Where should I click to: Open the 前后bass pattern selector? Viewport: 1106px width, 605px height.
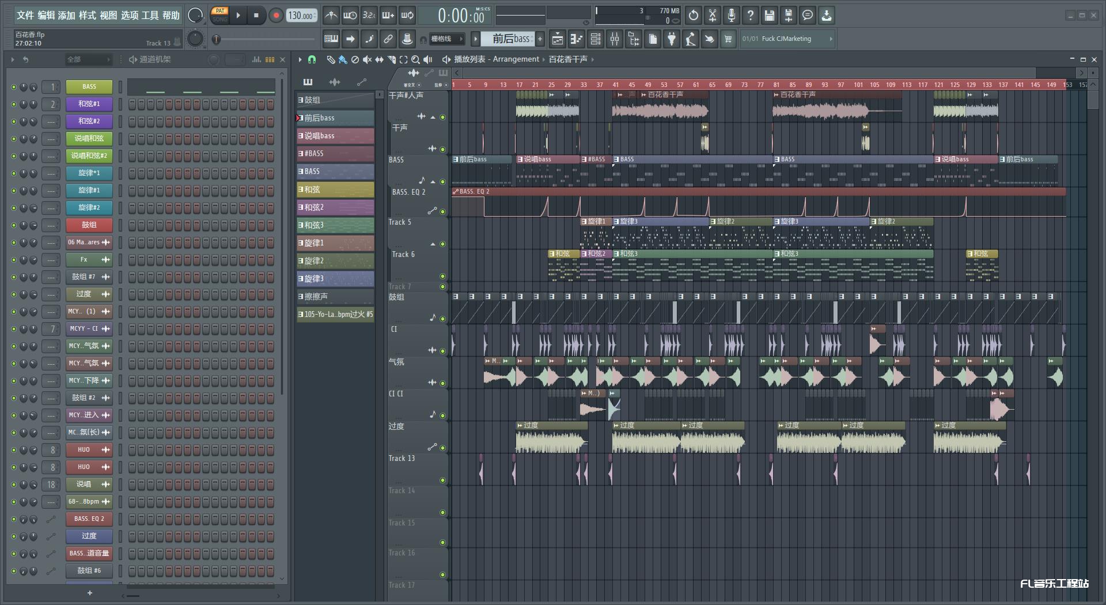[x=507, y=39]
